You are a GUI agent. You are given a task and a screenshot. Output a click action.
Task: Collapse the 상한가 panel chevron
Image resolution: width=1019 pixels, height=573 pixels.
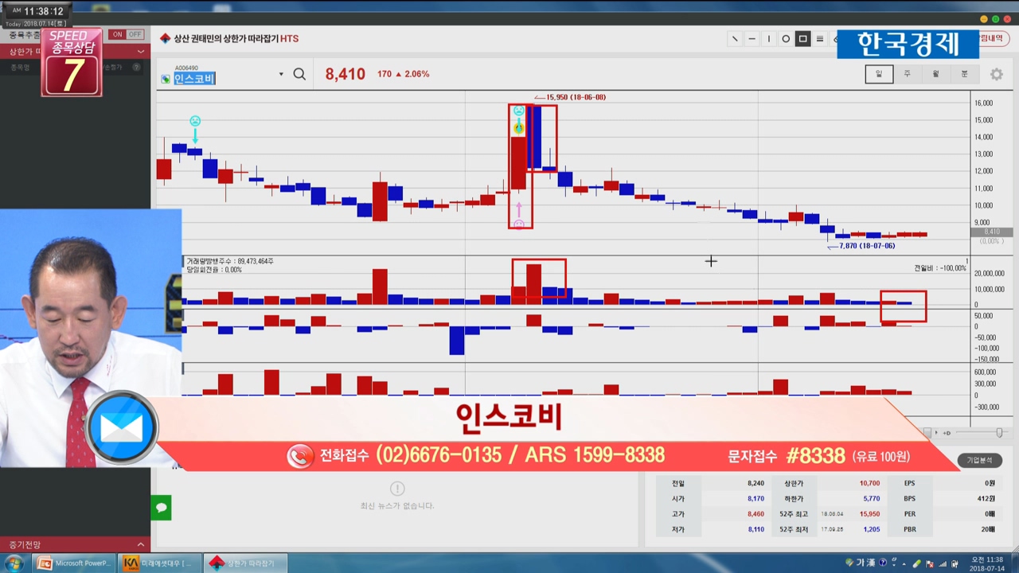coord(141,52)
